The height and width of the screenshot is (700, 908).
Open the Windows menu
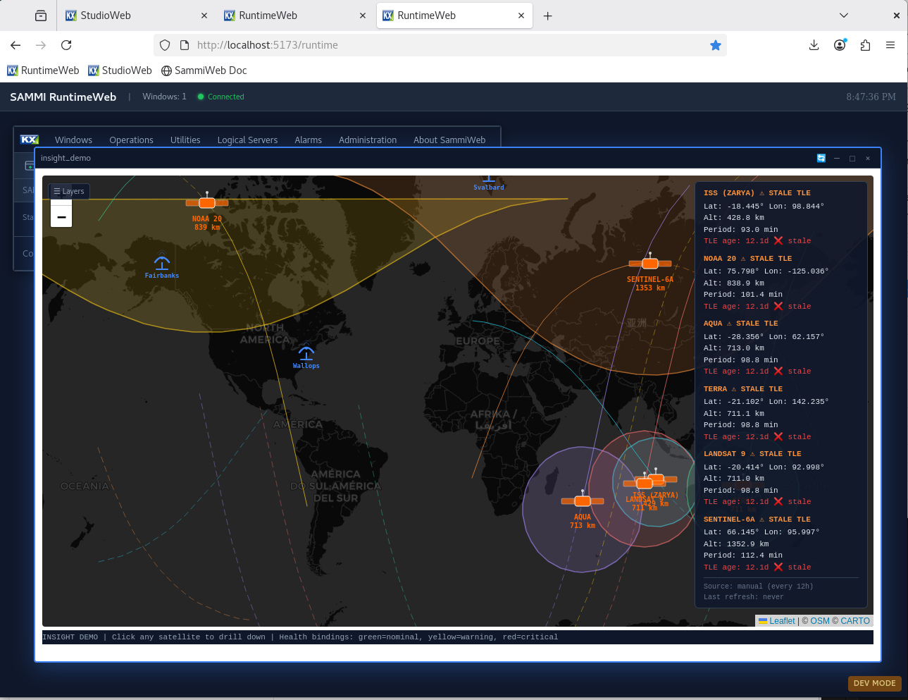tap(73, 140)
